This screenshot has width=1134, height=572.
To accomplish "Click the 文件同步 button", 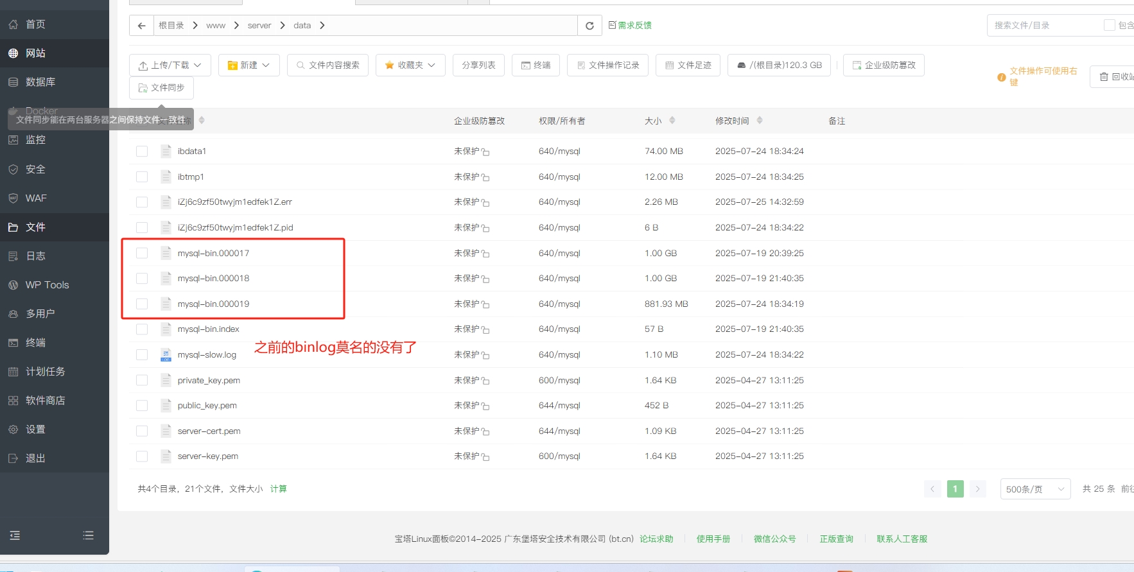I will click(x=162, y=88).
